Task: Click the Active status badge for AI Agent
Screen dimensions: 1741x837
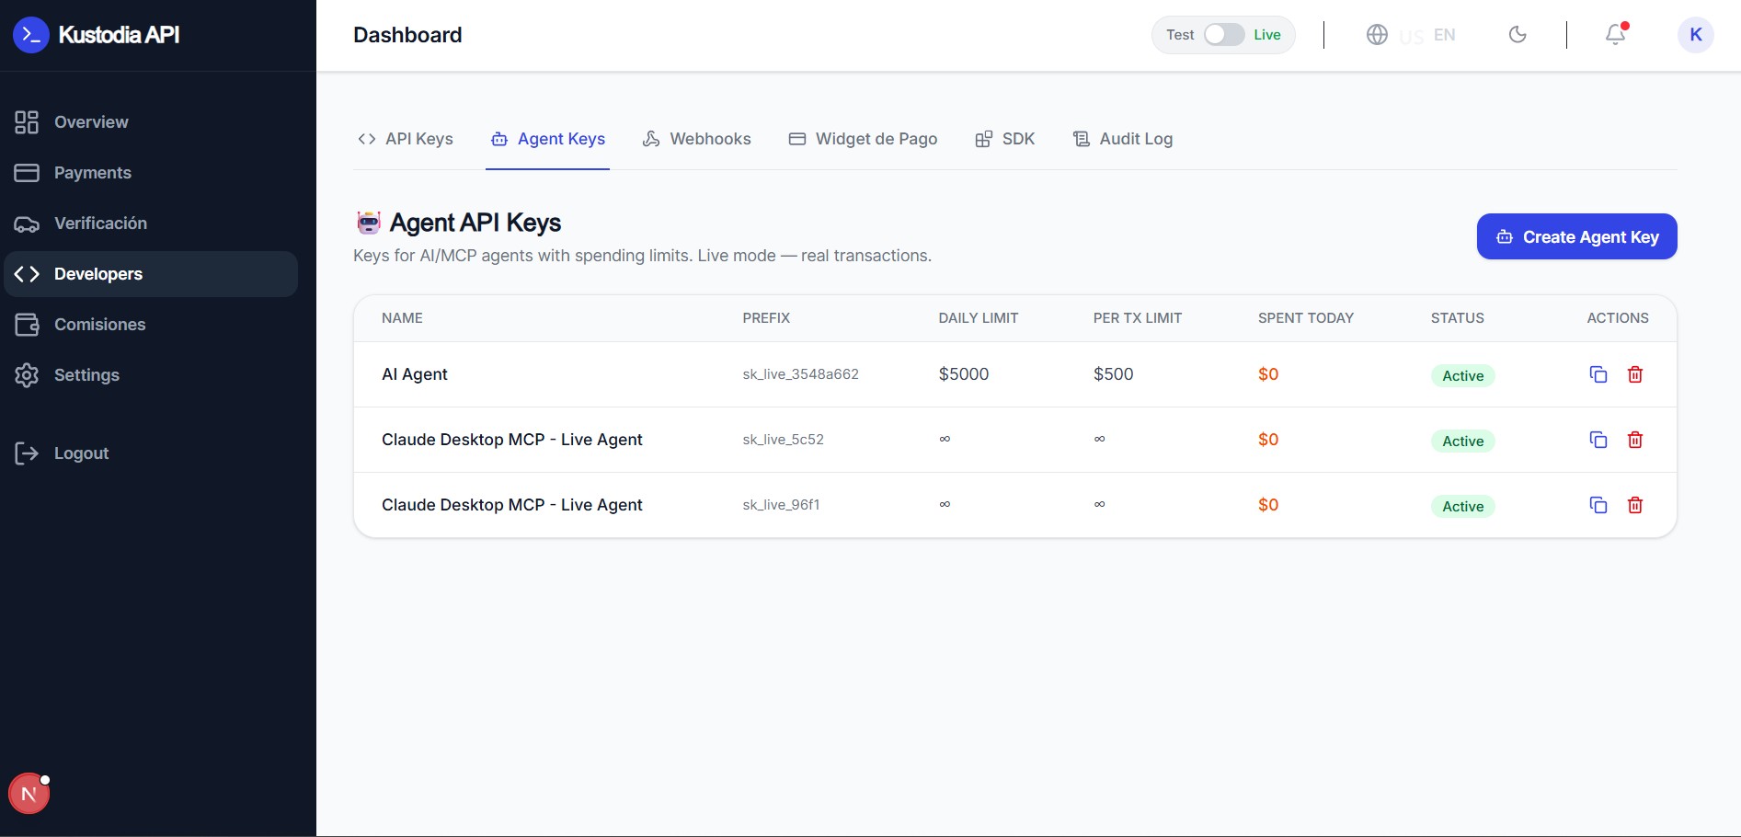Action: coord(1462,375)
